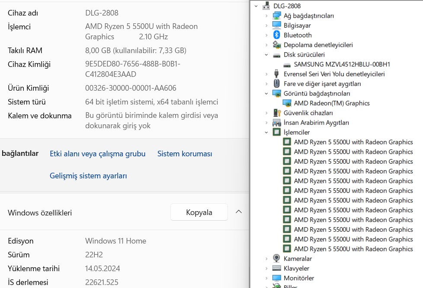This screenshot has width=423, height=288.
Task: Collapse the DLG-2808 root node
Action: [256, 6]
